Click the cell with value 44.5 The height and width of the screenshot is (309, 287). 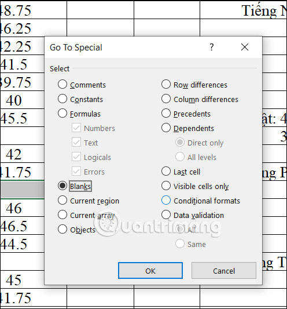click(x=22, y=243)
